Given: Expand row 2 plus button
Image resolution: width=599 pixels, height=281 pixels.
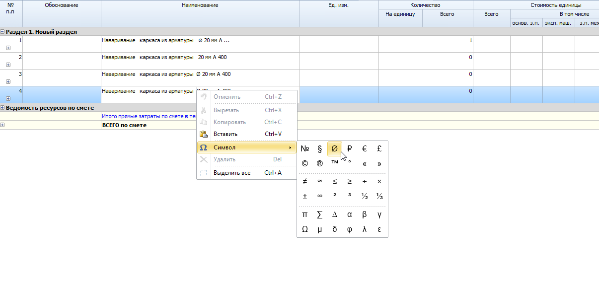Looking at the screenshot, I should (x=8, y=65).
